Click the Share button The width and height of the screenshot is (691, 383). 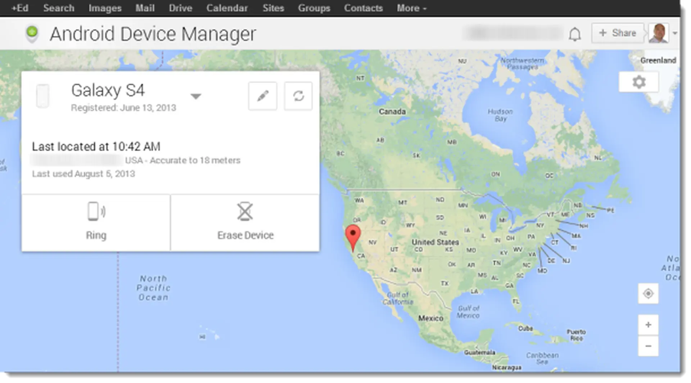[x=618, y=33]
